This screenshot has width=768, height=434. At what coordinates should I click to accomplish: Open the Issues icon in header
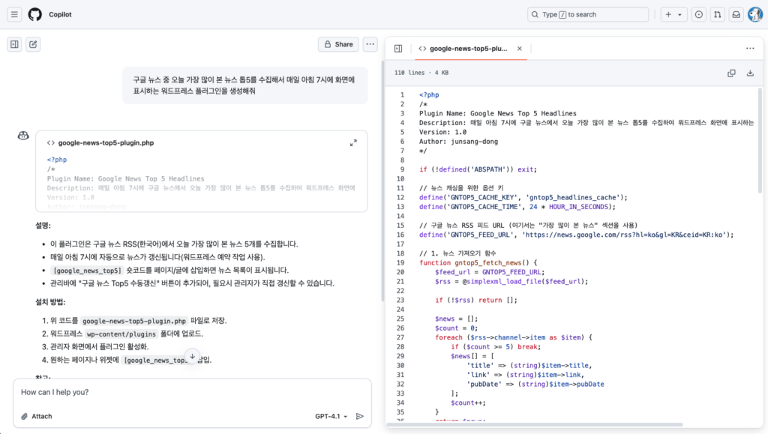(699, 15)
